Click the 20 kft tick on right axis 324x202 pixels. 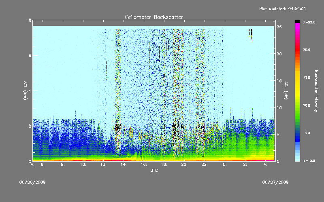[279, 54]
